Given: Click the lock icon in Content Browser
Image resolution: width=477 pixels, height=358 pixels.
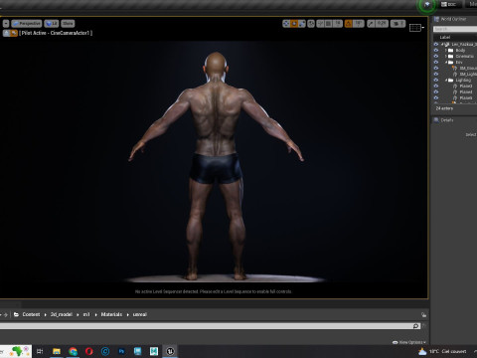Looking at the screenshot, I should [423, 314].
